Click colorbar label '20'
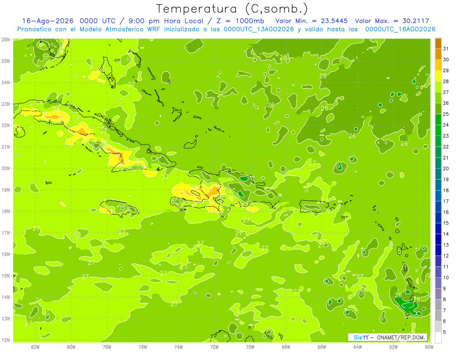456x352 pixels. click(x=446, y=169)
